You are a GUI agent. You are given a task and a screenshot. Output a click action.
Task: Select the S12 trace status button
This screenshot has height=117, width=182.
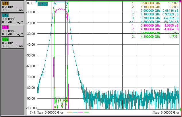pyautogui.click(x=13, y=19)
